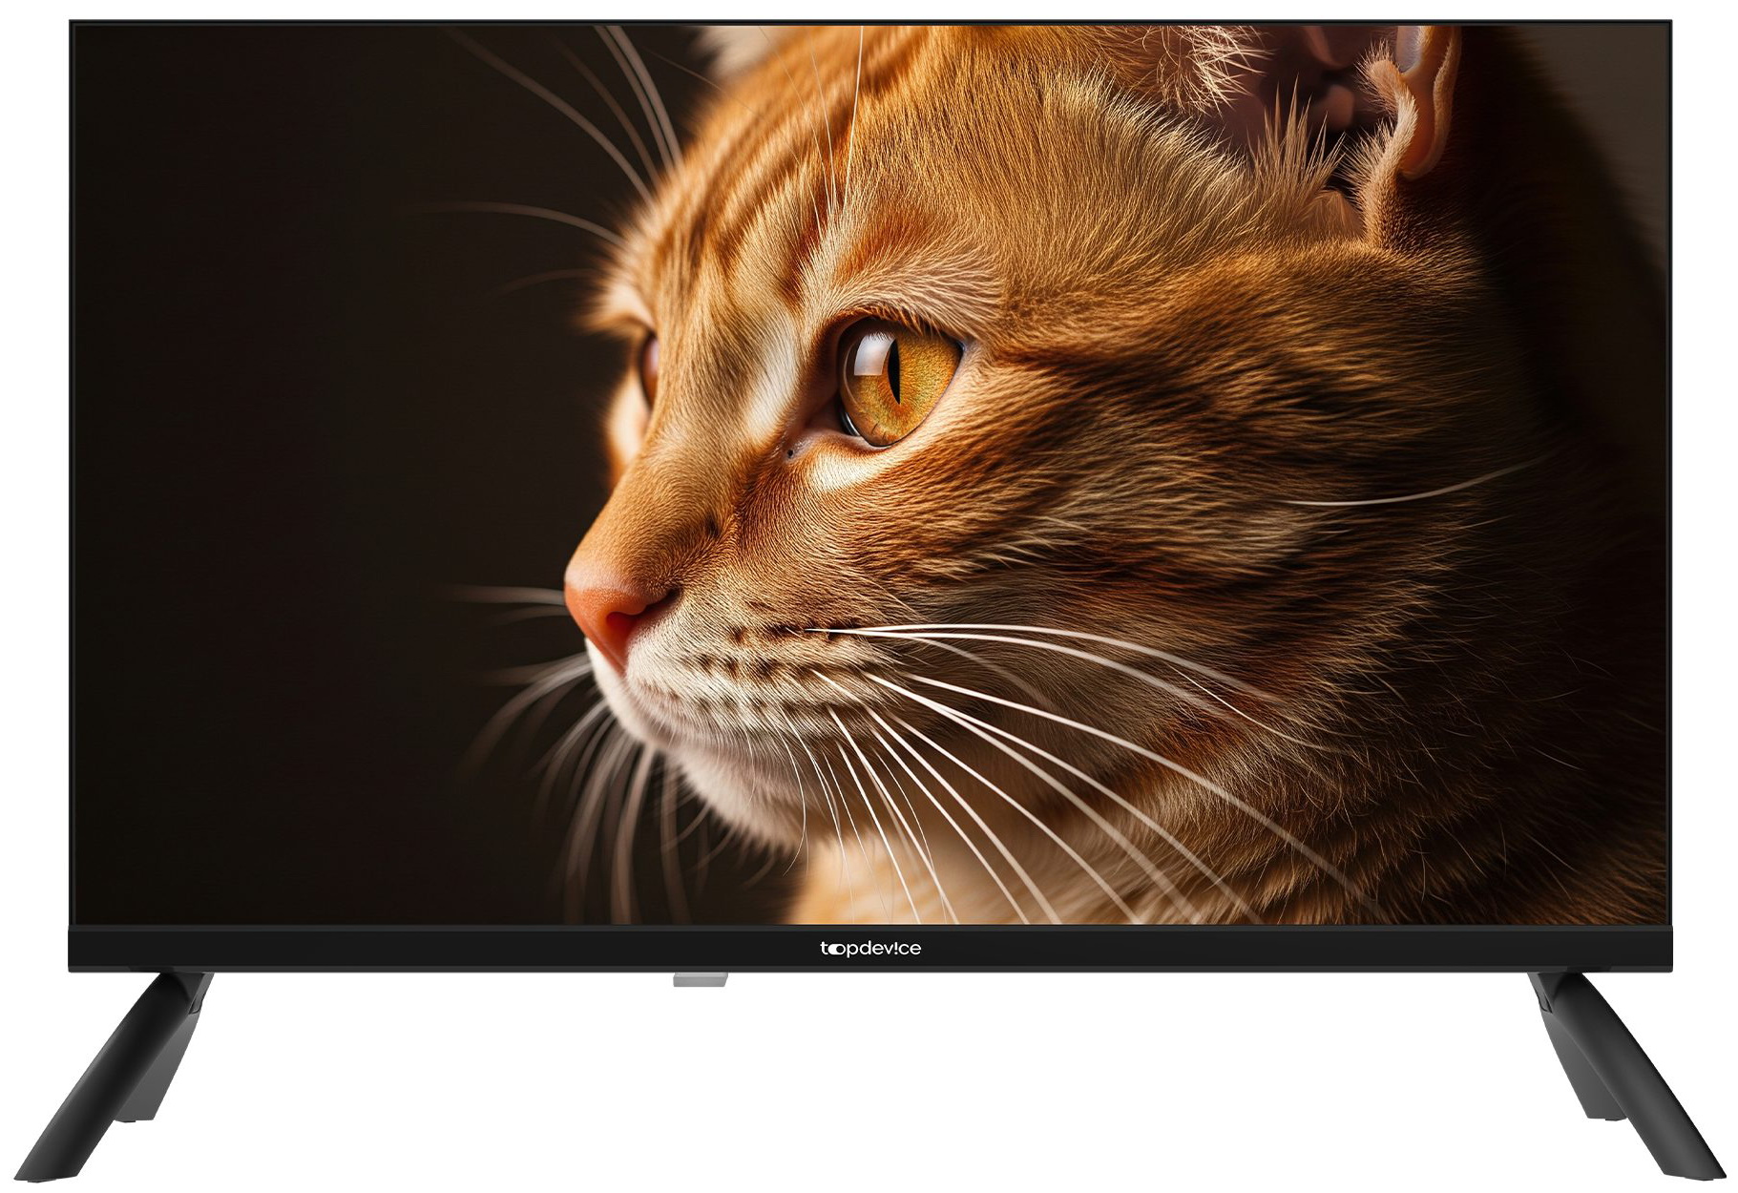Screen dimensions: 1738x1193
Task: Click the exclamation-style 'i' in topdevice logo
Action: pos(893,948)
